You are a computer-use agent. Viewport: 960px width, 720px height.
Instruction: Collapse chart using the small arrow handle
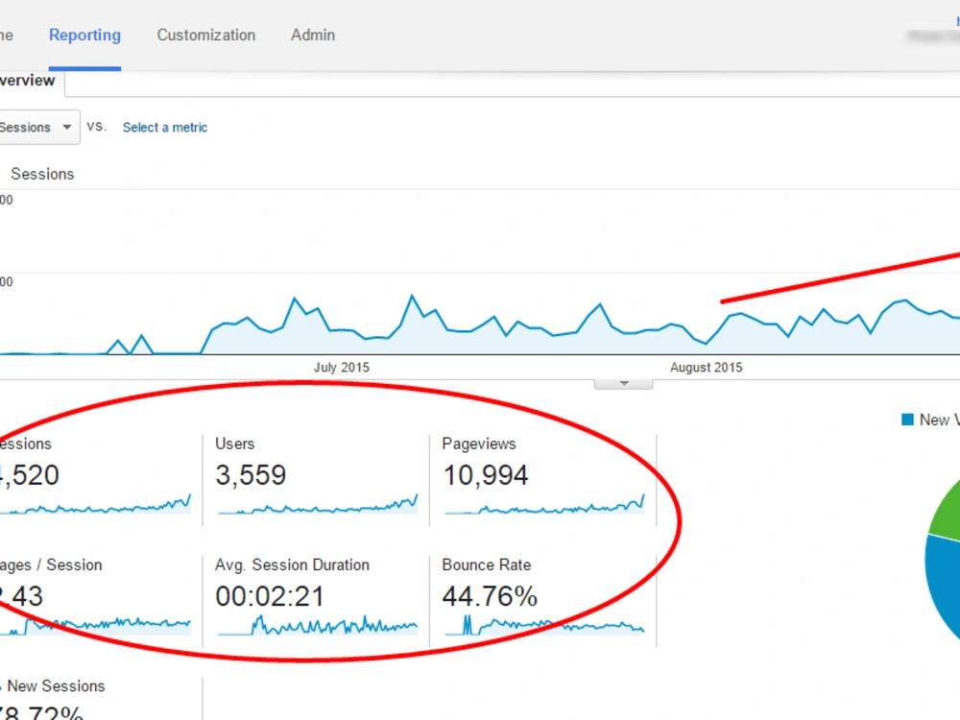623,384
